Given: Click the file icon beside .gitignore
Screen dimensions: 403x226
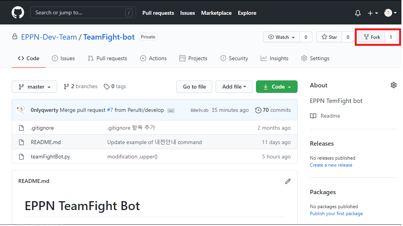Looking at the screenshot, I should [x=21, y=128].
